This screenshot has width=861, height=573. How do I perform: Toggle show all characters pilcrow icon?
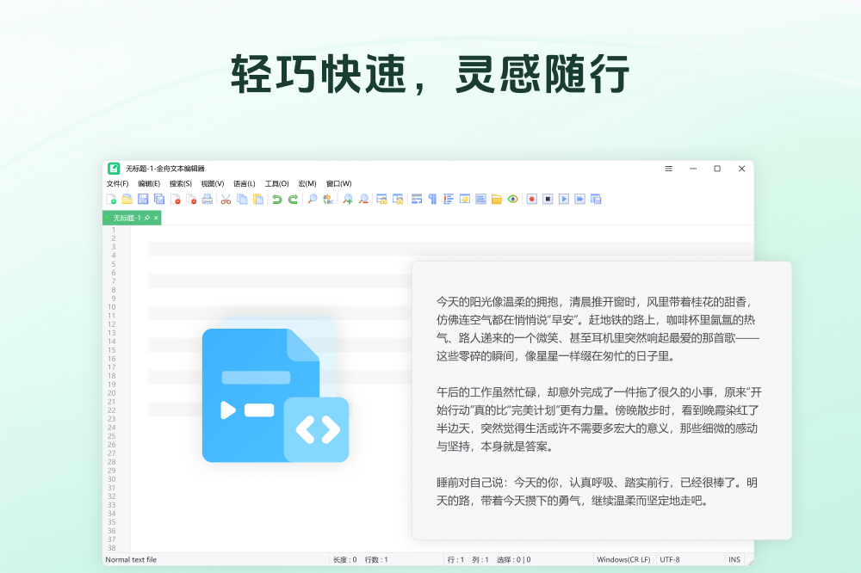click(432, 199)
